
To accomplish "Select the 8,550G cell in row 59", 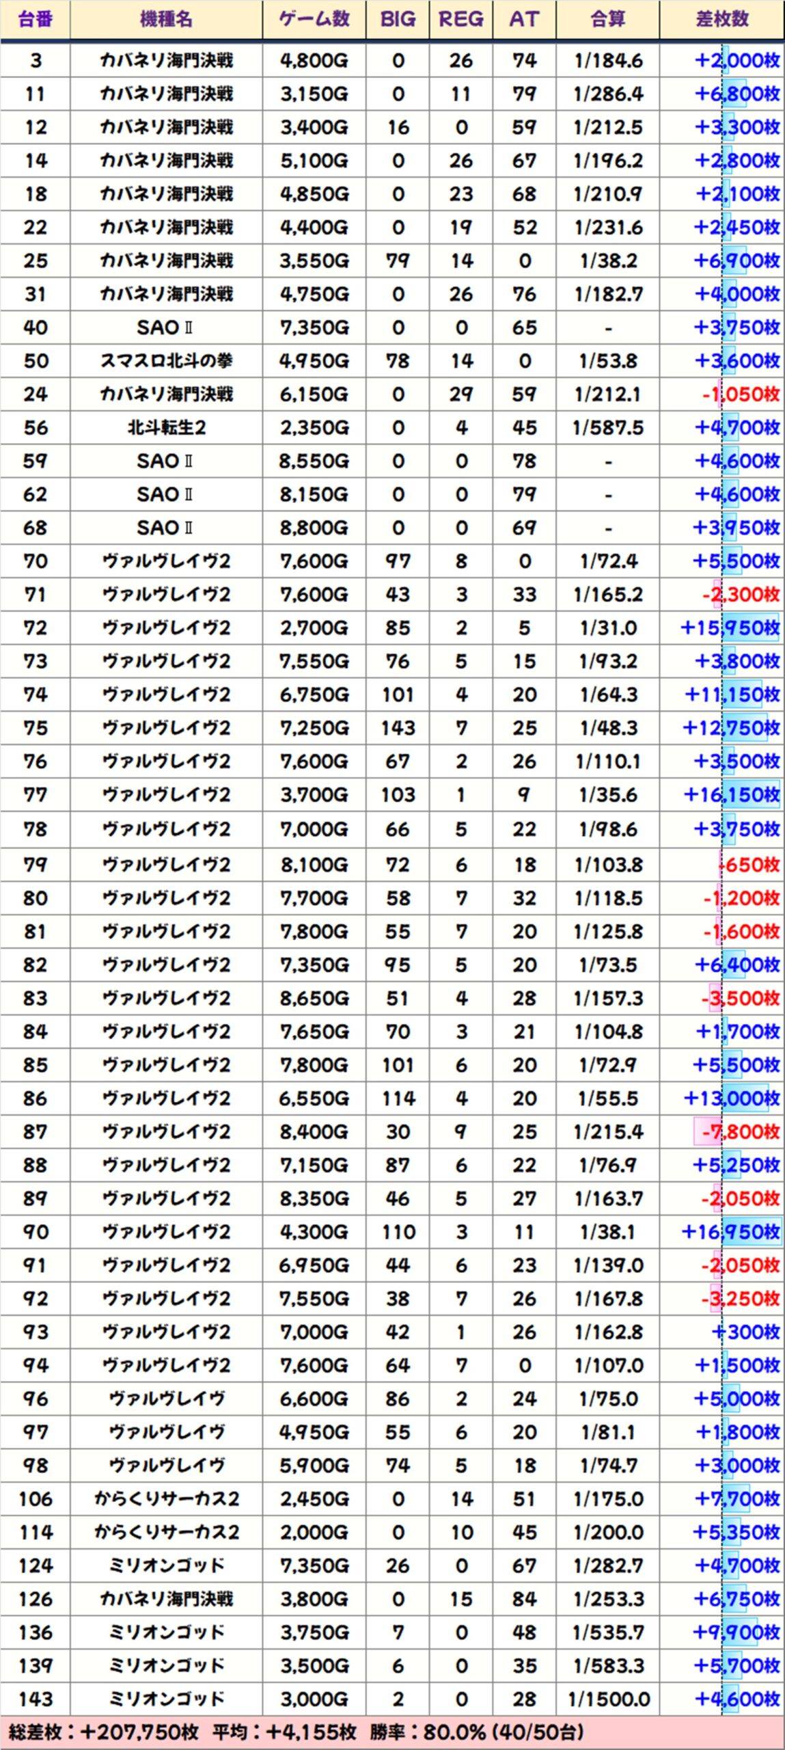I will point(314,461).
